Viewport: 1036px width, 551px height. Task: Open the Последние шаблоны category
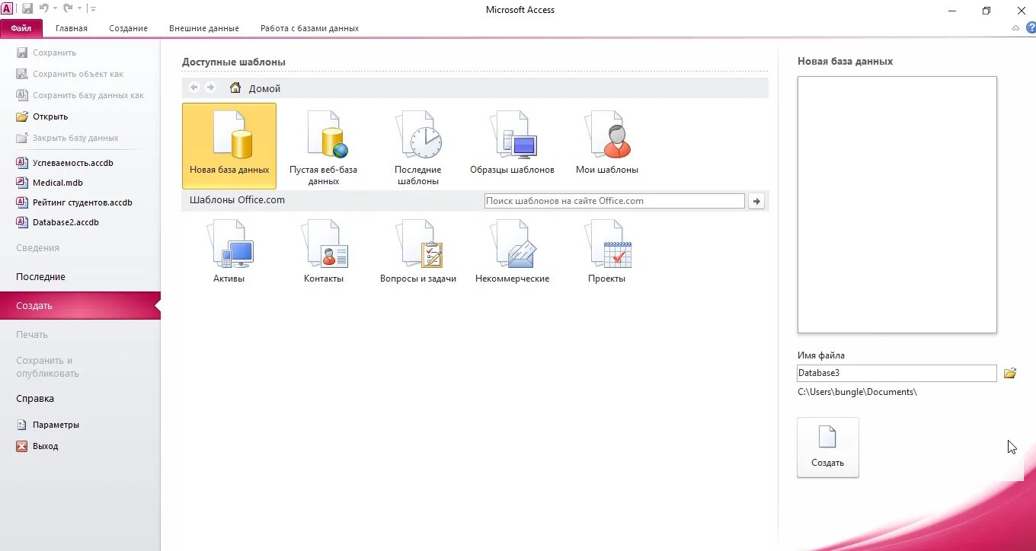pos(417,148)
